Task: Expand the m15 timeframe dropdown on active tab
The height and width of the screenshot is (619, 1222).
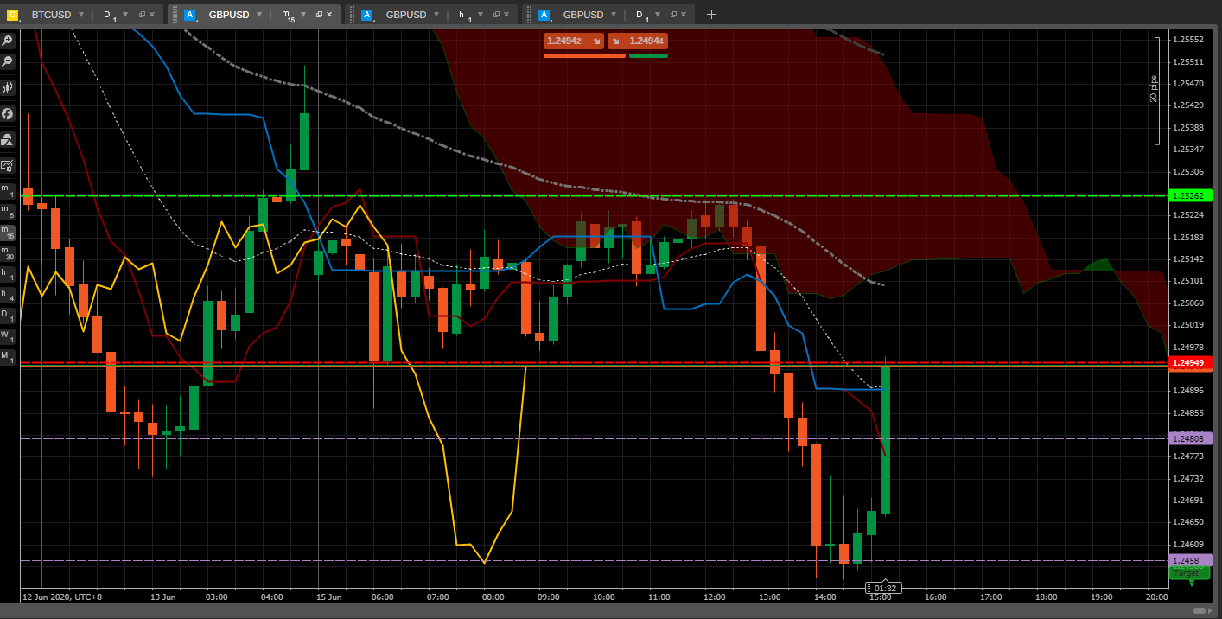Action: pyautogui.click(x=302, y=15)
